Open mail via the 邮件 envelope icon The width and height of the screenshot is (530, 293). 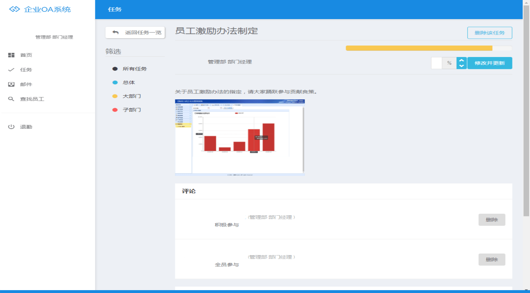(11, 84)
